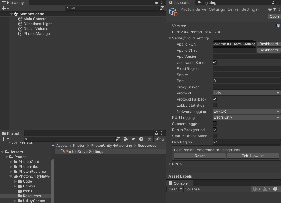Switch to the Lighting tab
The image size is (281, 203).
tap(207, 3)
